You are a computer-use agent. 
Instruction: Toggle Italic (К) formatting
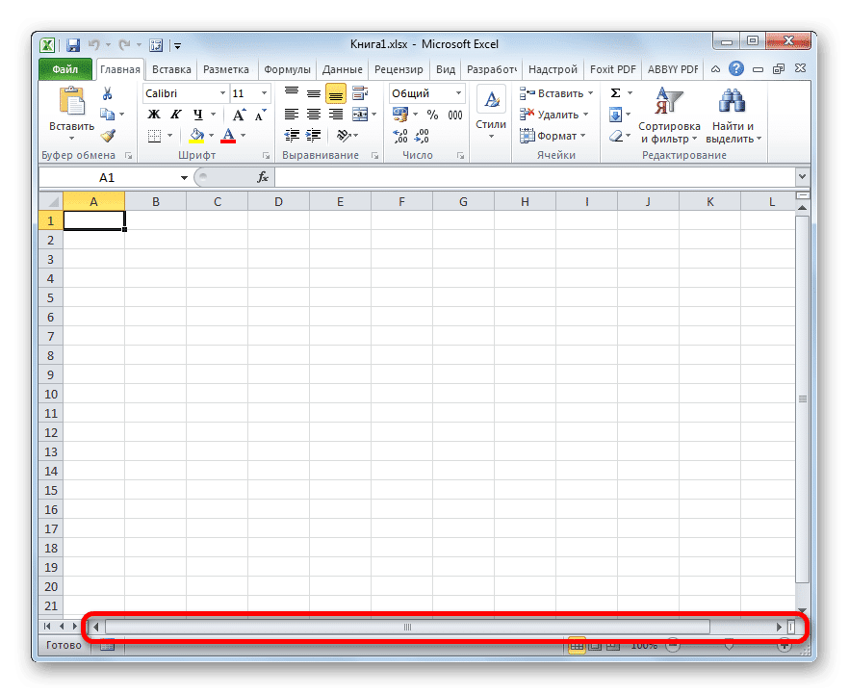[x=176, y=115]
